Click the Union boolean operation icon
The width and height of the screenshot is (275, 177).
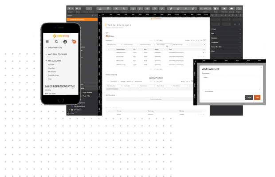[x=170, y=8]
